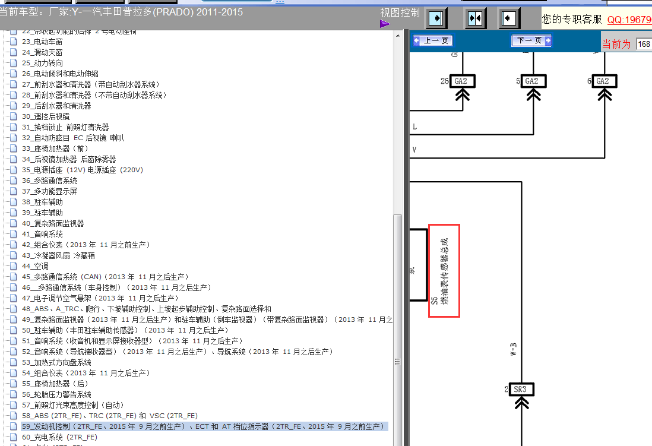Go to next page with 下一页
Viewport: 652px width, 446px height.
click(x=531, y=40)
